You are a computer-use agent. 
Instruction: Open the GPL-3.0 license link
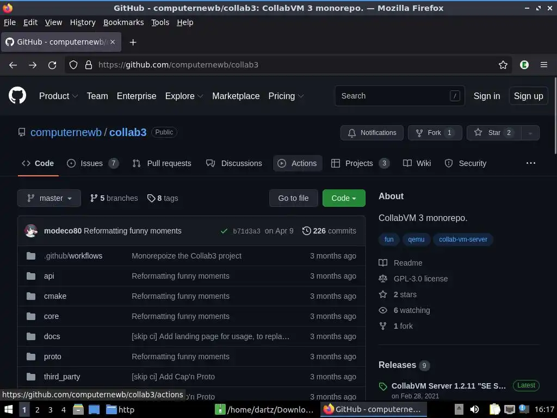pos(420,279)
